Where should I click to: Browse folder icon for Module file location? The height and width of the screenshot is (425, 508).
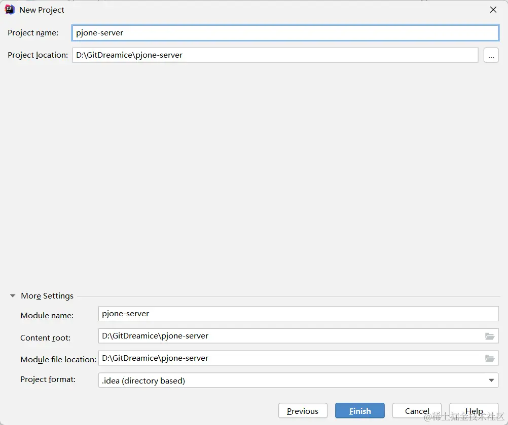[x=490, y=358]
